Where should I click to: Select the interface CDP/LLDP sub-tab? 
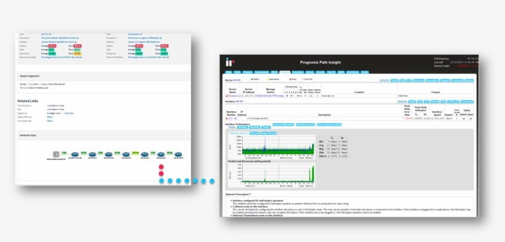[453, 102]
